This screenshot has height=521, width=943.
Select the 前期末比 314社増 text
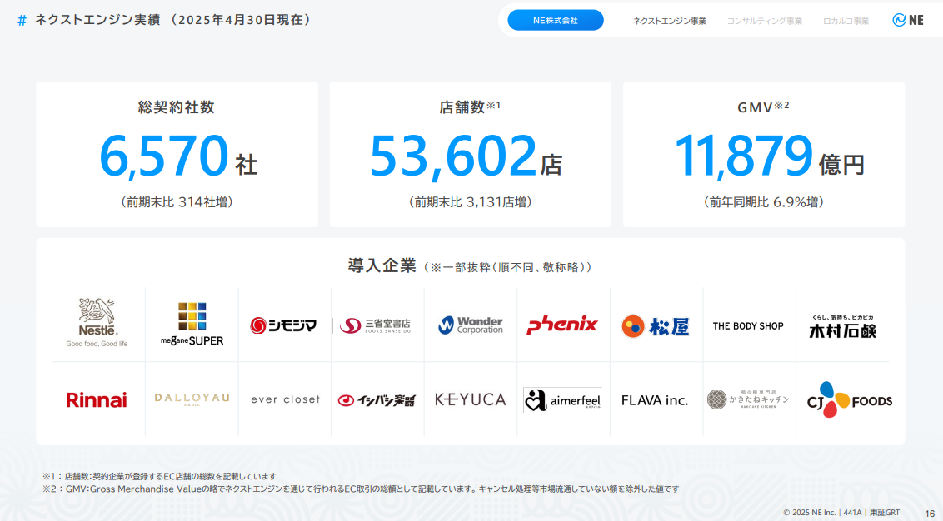pos(177,202)
